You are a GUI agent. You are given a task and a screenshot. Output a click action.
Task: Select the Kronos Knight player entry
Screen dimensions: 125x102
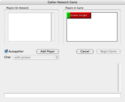pos(79,15)
